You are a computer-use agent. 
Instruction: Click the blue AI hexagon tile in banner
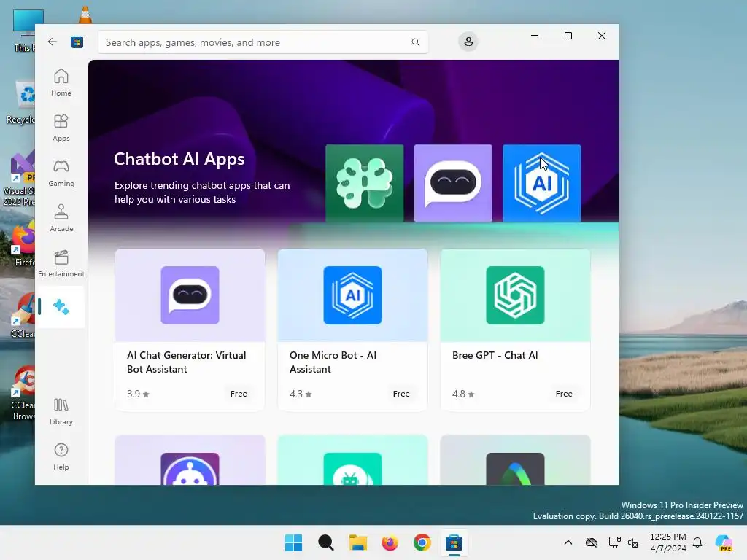coord(542,183)
